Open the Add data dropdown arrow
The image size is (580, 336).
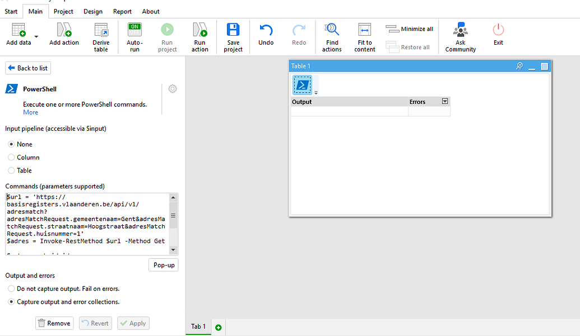(36, 36)
